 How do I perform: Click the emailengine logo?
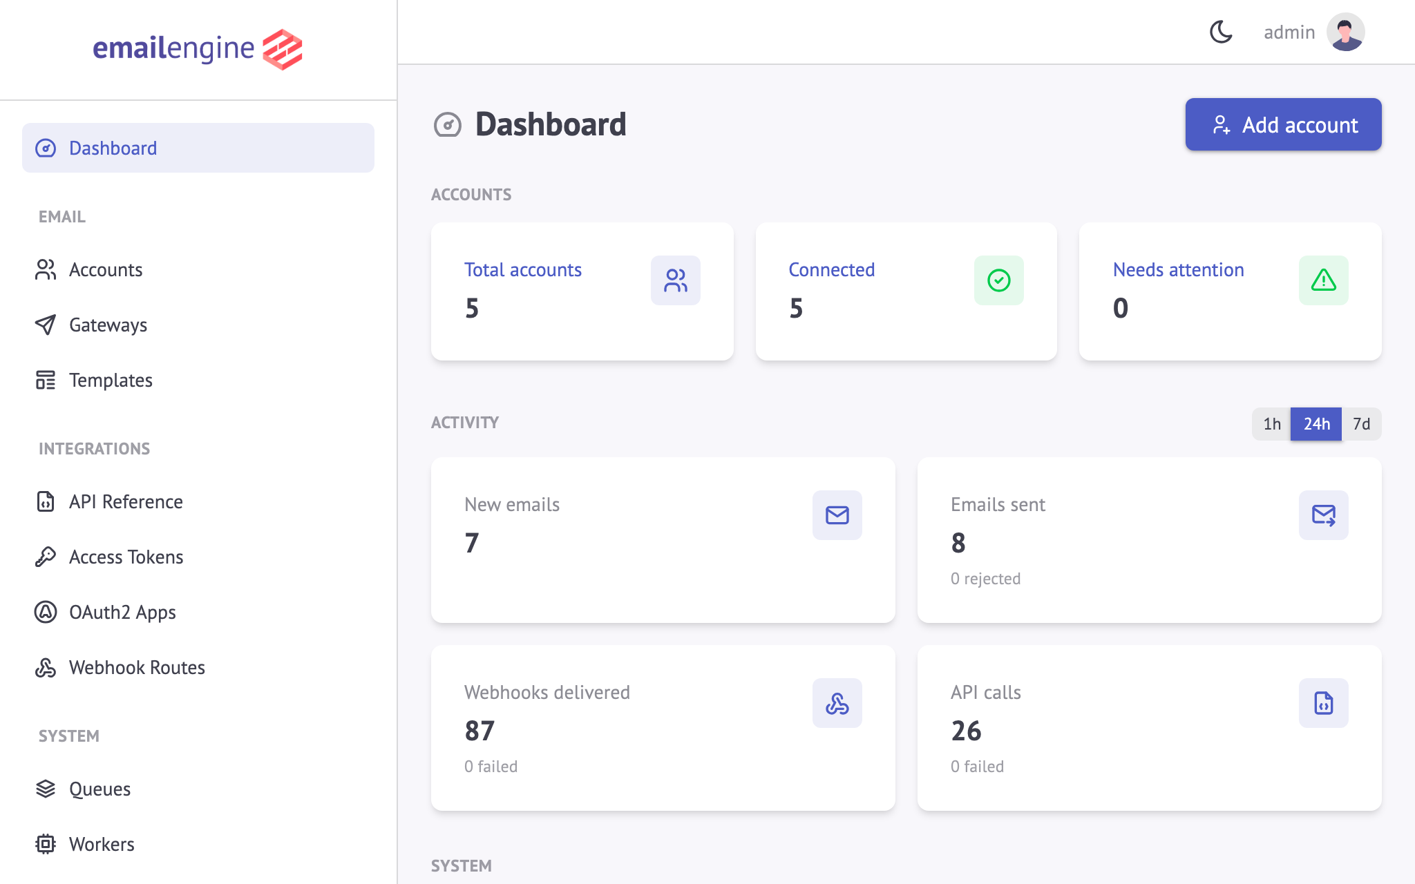(198, 49)
